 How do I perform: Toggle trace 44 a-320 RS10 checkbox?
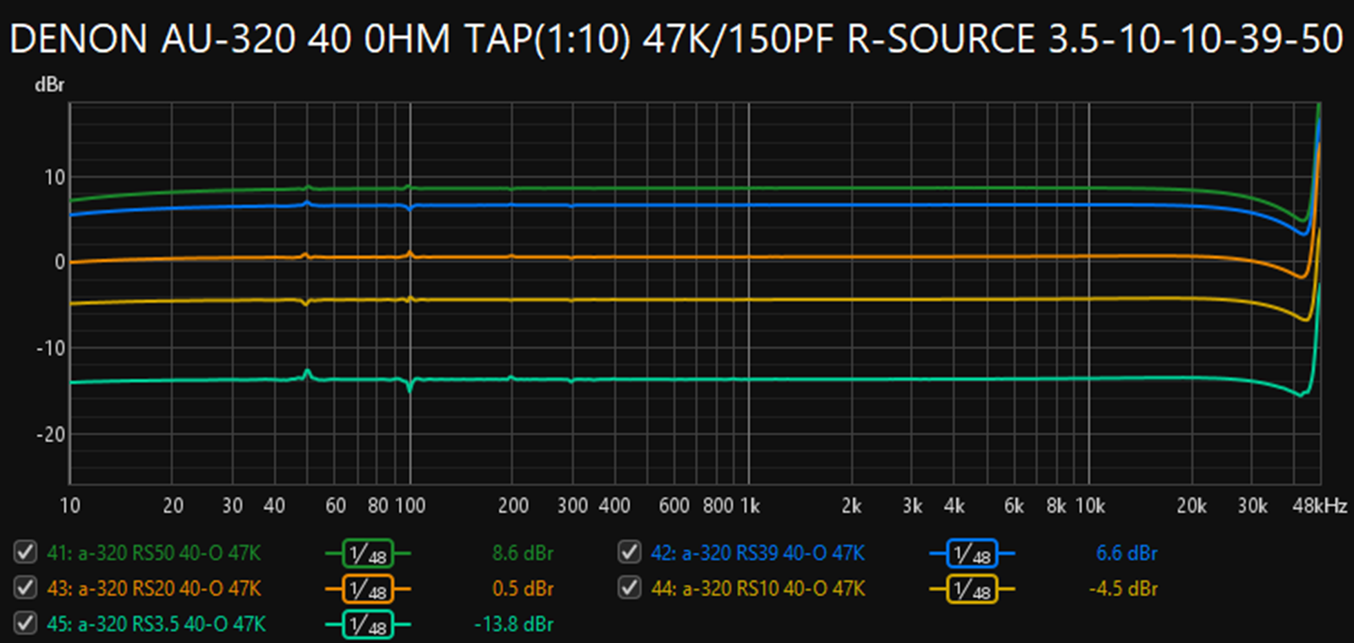(x=629, y=588)
